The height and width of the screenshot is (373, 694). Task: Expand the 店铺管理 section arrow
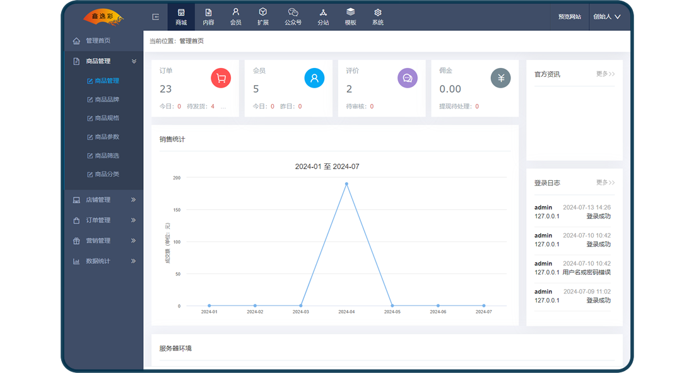pos(133,200)
